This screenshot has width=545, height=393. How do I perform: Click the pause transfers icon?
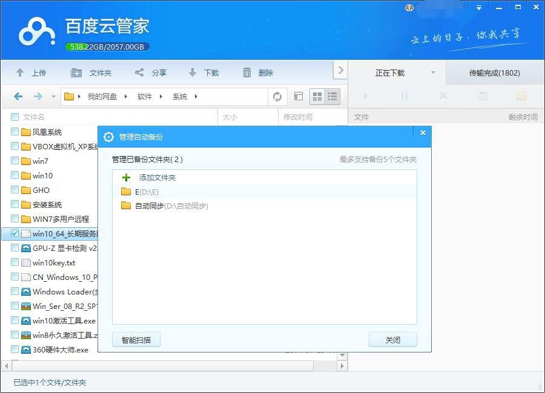[404, 96]
